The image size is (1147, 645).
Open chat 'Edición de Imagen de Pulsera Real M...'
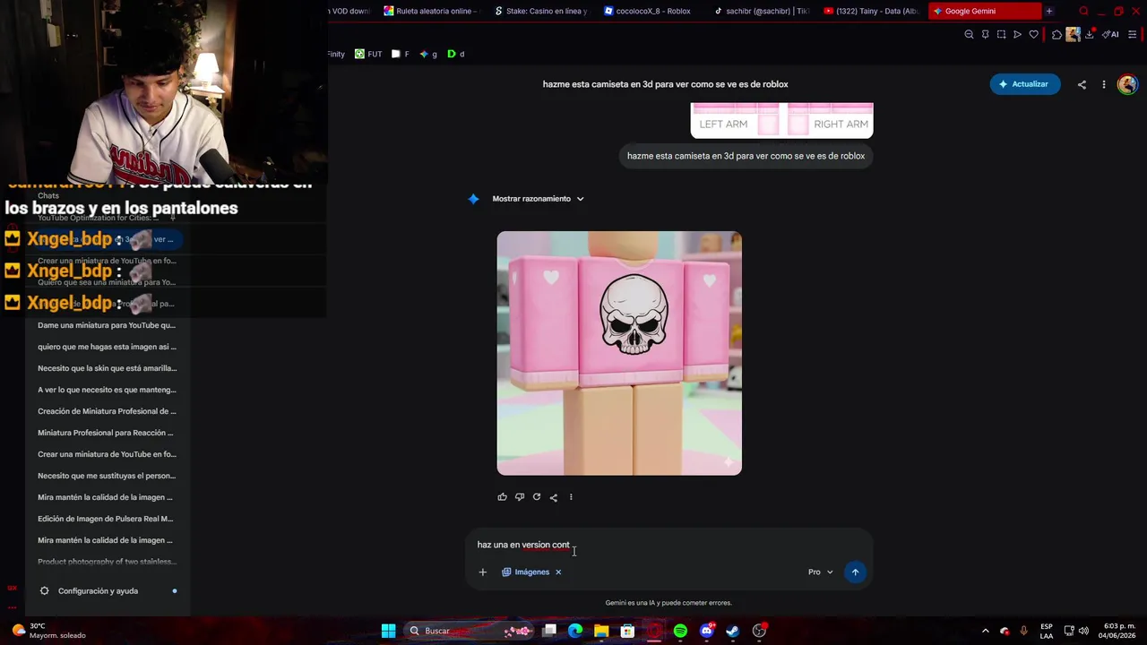tap(107, 519)
